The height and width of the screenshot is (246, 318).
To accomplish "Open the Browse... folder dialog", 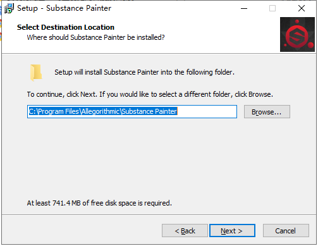I will [267, 112].
